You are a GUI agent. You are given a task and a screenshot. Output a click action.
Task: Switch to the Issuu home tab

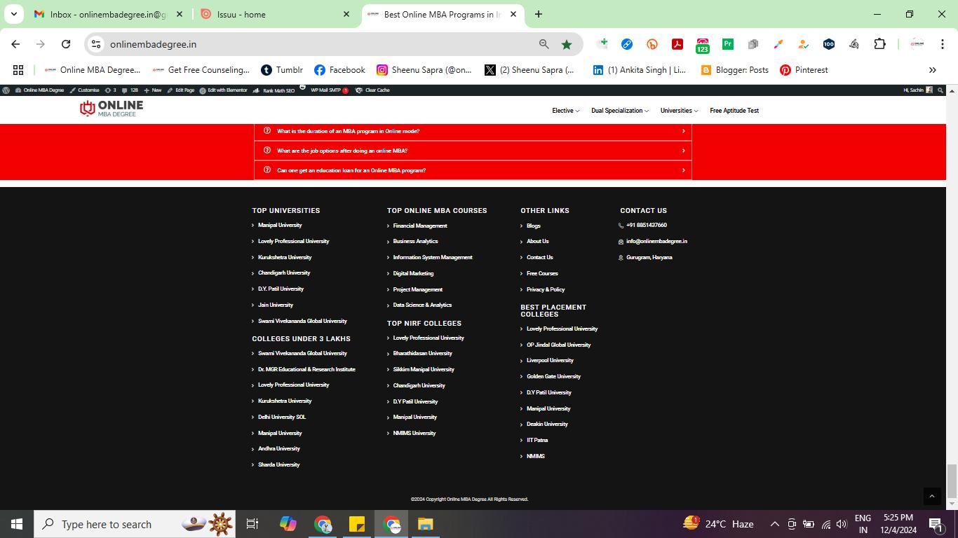[276, 14]
